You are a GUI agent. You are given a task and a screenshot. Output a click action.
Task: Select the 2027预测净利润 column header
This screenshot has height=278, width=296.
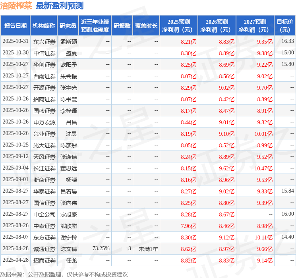tap(255, 25)
